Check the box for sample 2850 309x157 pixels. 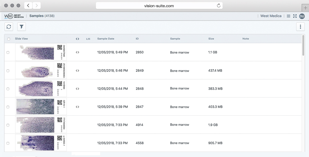[x=8, y=53]
